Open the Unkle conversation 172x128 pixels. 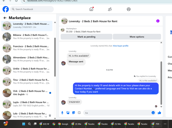[27, 70]
